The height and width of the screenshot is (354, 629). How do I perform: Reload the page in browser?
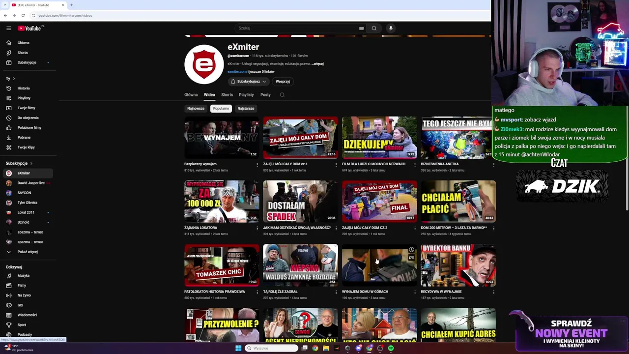pyautogui.click(x=23, y=15)
